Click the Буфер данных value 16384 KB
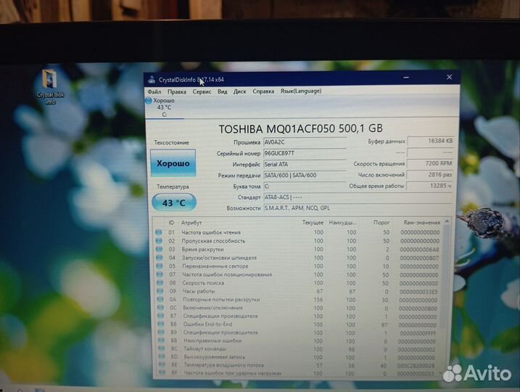Viewport: 520px width, 392px height. (x=430, y=141)
